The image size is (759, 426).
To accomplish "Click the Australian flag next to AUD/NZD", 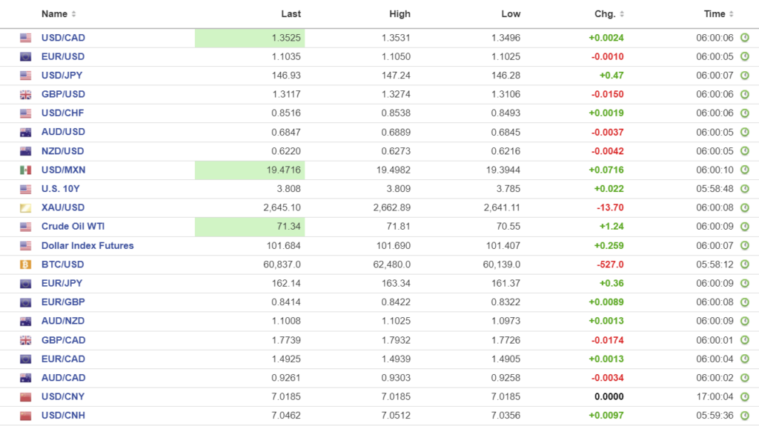I will point(26,322).
